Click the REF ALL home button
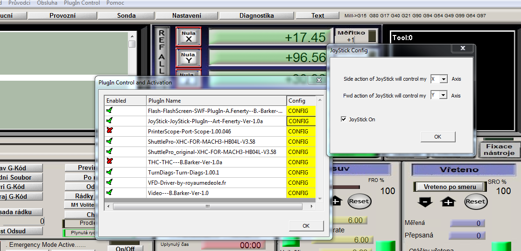This screenshot has height=251, width=521. pos(162,51)
